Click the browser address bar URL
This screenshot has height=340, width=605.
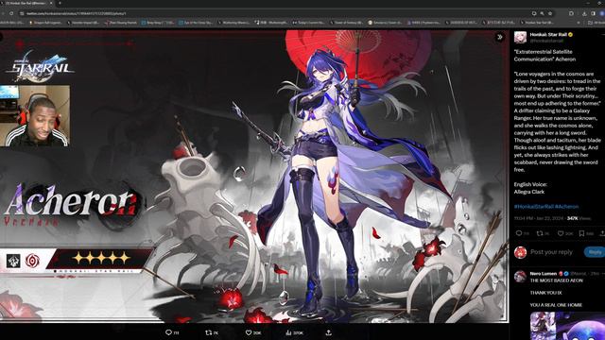click(x=76, y=13)
